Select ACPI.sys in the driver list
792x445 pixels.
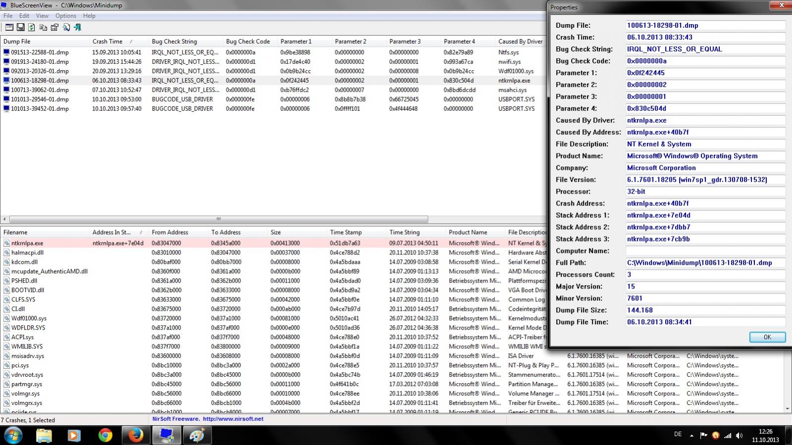tap(23, 337)
